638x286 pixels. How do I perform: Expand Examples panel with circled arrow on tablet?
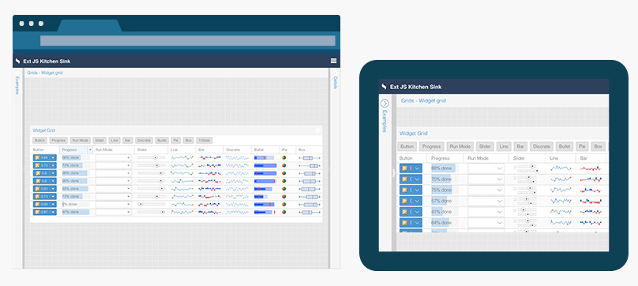click(385, 103)
